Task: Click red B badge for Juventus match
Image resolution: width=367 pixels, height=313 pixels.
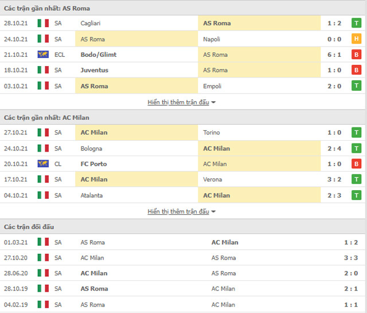Action: point(357,70)
